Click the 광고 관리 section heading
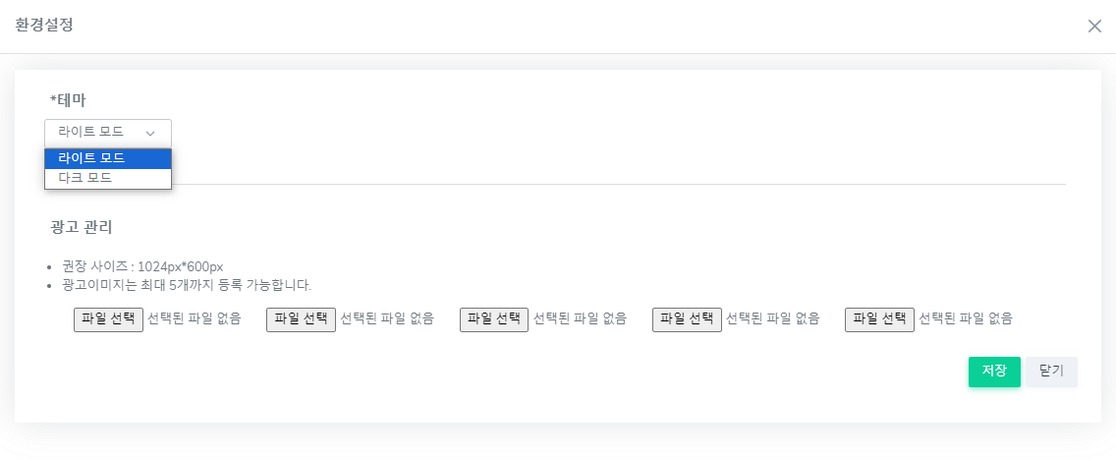 click(x=82, y=228)
